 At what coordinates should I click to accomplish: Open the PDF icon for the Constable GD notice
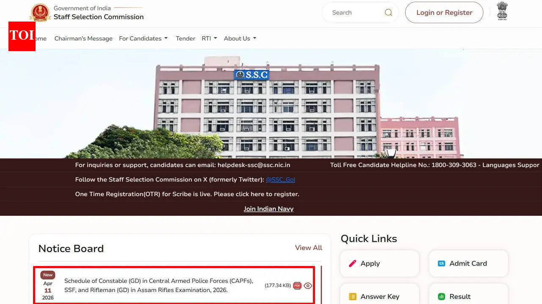[x=297, y=285]
